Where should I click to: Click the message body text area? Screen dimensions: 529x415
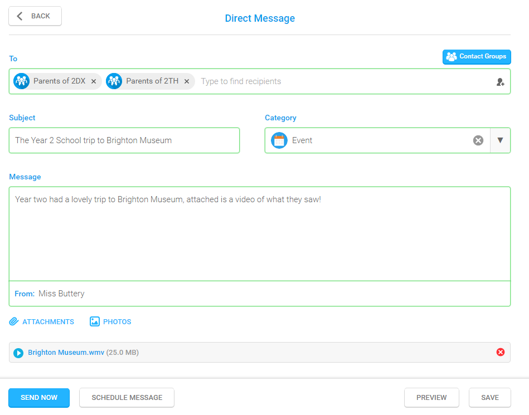pyautogui.click(x=259, y=233)
